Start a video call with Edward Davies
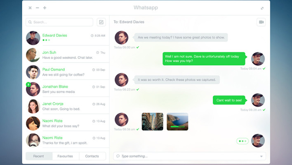This screenshot has height=165, width=292. click(x=261, y=22)
